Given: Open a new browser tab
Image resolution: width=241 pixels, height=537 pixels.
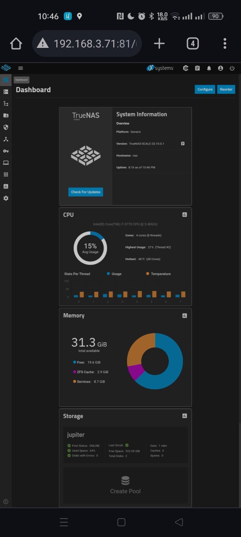Looking at the screenshot, I should 159,43.
